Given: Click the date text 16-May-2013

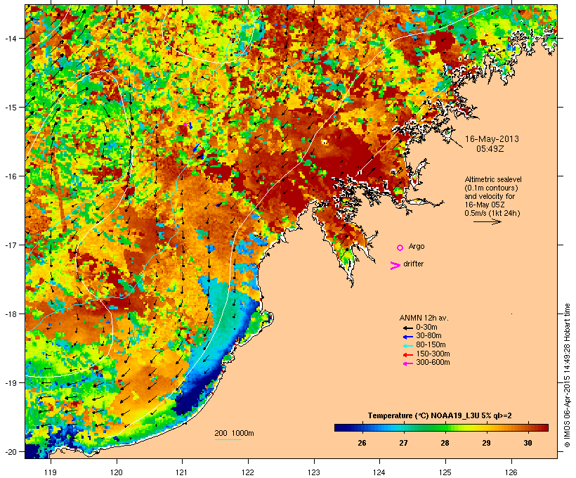Looking at the screenshot, I should click(x=492, y=139).
